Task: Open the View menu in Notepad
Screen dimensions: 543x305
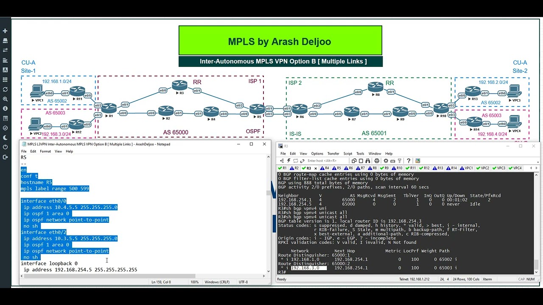Action: [58, 151]
